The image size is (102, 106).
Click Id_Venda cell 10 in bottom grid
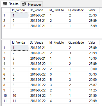click(19, 96)
